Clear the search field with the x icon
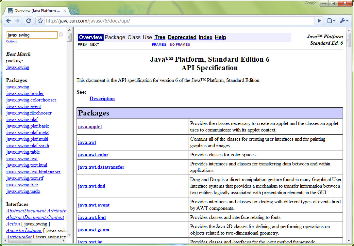This screenshot has height=246, width=354. (x=61, y=35)
